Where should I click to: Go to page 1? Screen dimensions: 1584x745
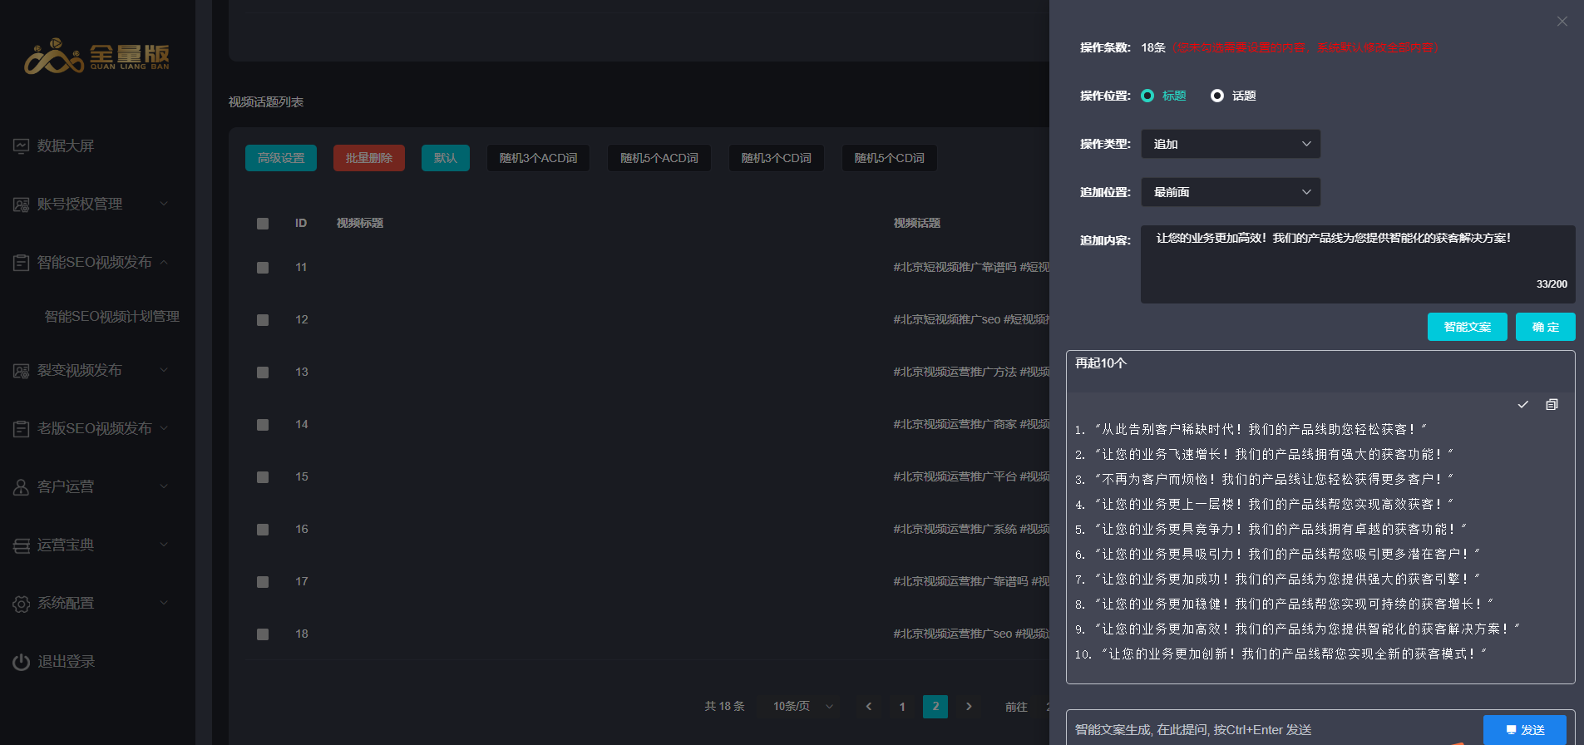902,707
